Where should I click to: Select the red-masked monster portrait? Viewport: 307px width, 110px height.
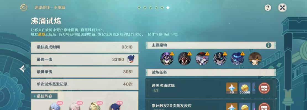[184, 58]
